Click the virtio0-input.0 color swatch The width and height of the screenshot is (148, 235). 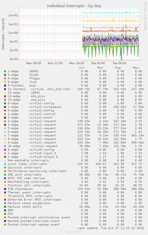[x=5, y=153]
